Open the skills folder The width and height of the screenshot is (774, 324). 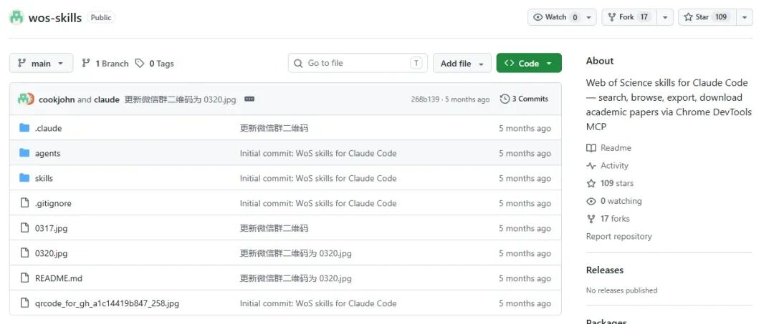point(44,178)
